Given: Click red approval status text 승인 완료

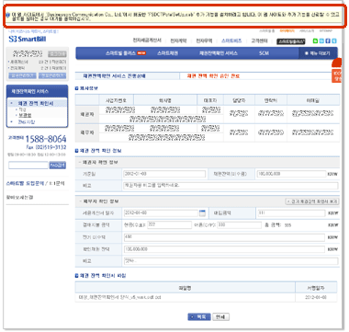Looking at the screenshot, I should (x=213, y=76).
